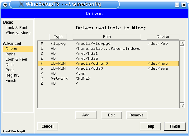Click the Device column header
Image resolution: width=189 pixels, height=136 pixels.
(163, 37)
